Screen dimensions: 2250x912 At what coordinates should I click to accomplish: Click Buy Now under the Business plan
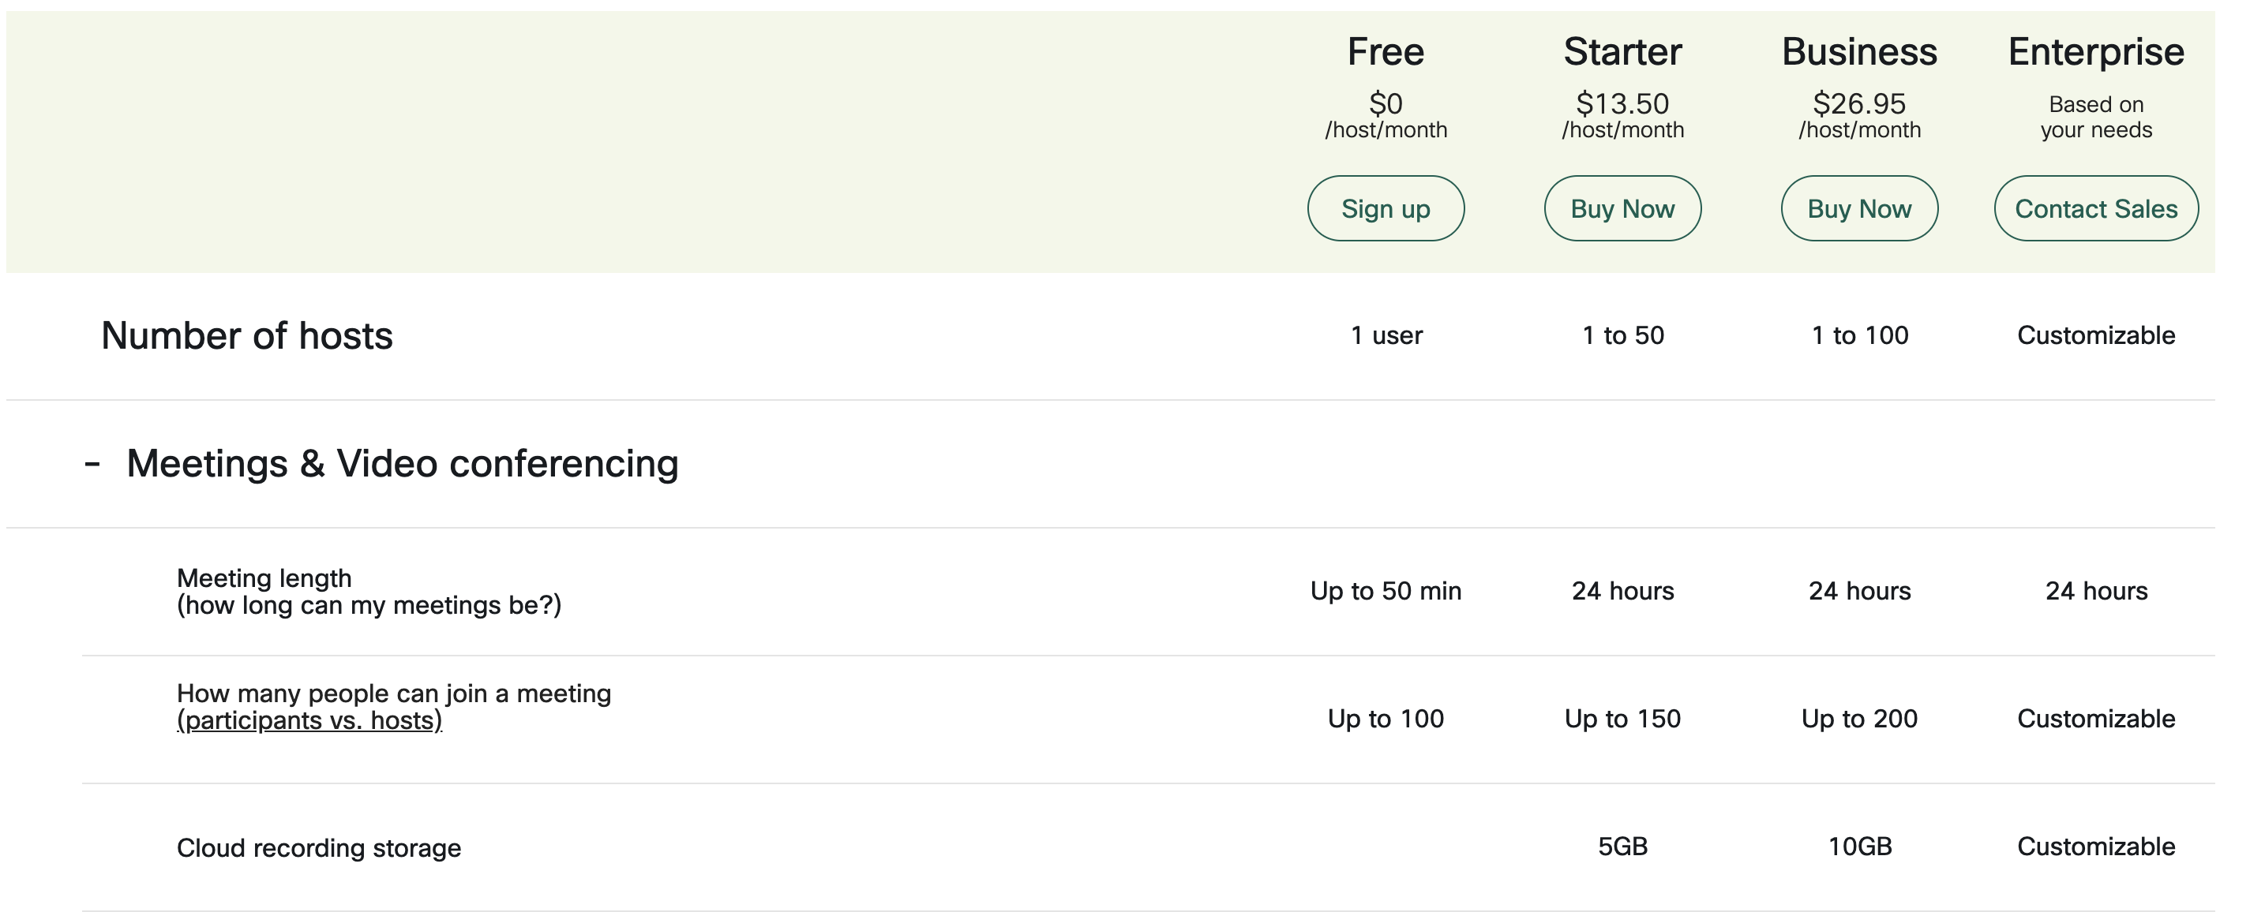[1858, 207]
